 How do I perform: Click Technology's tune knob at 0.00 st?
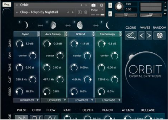[101, 68]
